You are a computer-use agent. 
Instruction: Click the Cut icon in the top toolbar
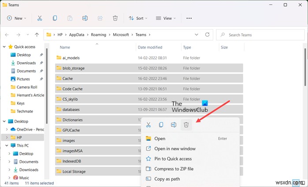pos(40,18)
